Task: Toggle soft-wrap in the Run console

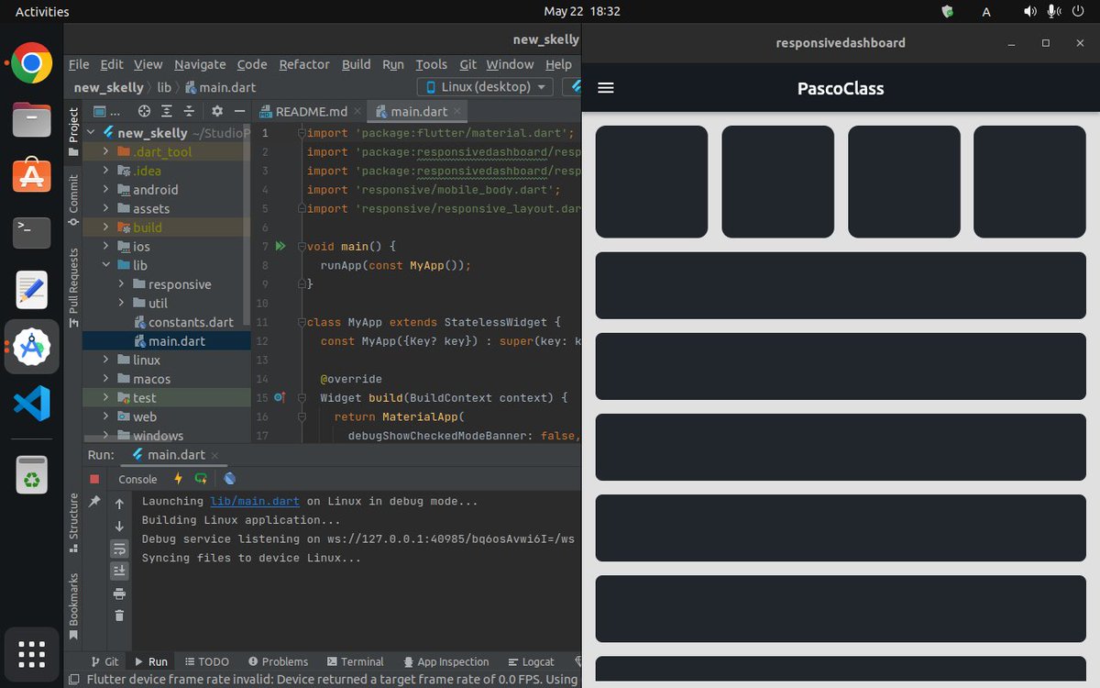Action: pyautogui.click(x=119, y=549)
